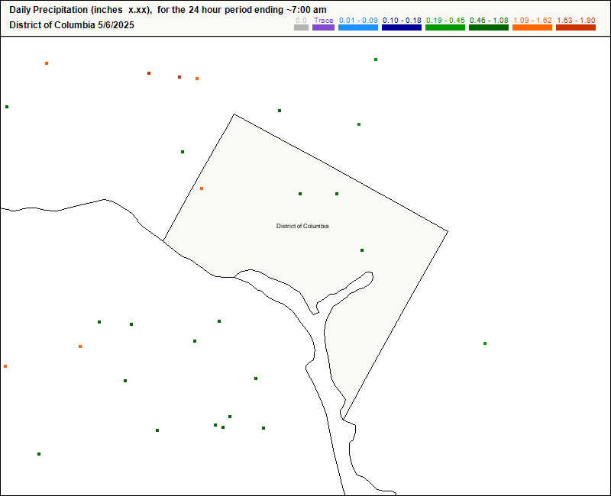This screenshot has width=611, height=496.
Task: Click the "0.46 - 1.08" legend label
Action: pyautogui.click(x=489, y=21)
